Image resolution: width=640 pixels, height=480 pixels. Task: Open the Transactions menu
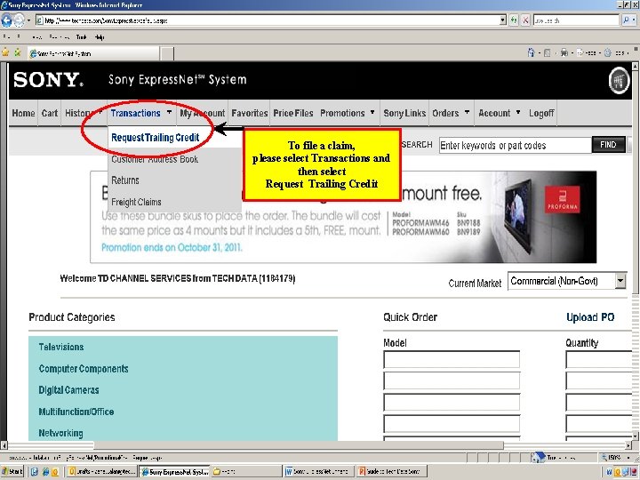(135, 113)
